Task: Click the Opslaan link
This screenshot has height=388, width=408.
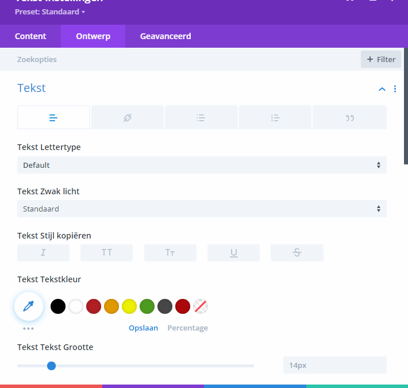Action: coord(143,328)
